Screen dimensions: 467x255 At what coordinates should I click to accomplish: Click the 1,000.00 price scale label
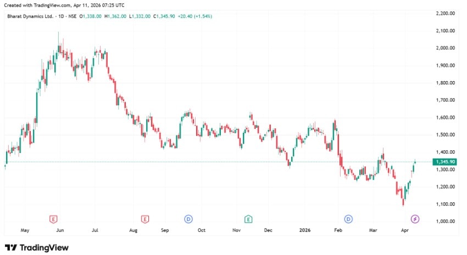coord(445,222)
